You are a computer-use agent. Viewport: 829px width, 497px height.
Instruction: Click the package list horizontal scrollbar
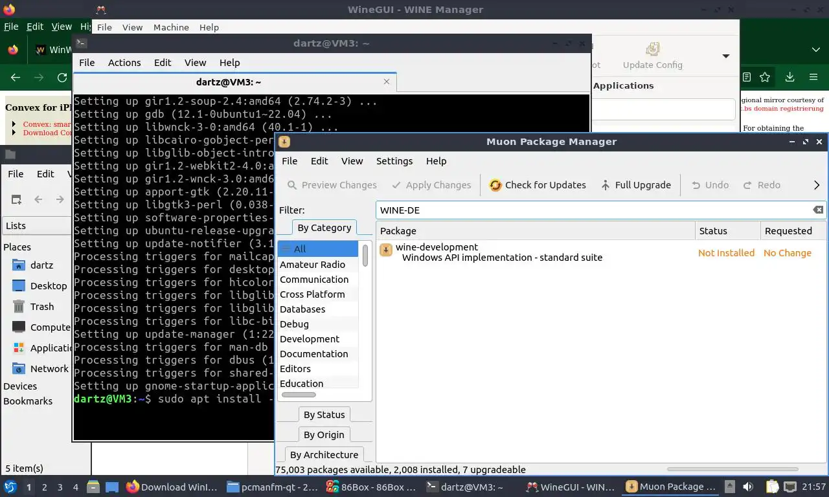point(732,469)
